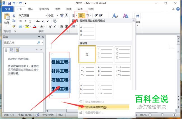Viewport: 182px width, 119px height.
Task: Apply character border icon
Action: [x=66, y=15]
